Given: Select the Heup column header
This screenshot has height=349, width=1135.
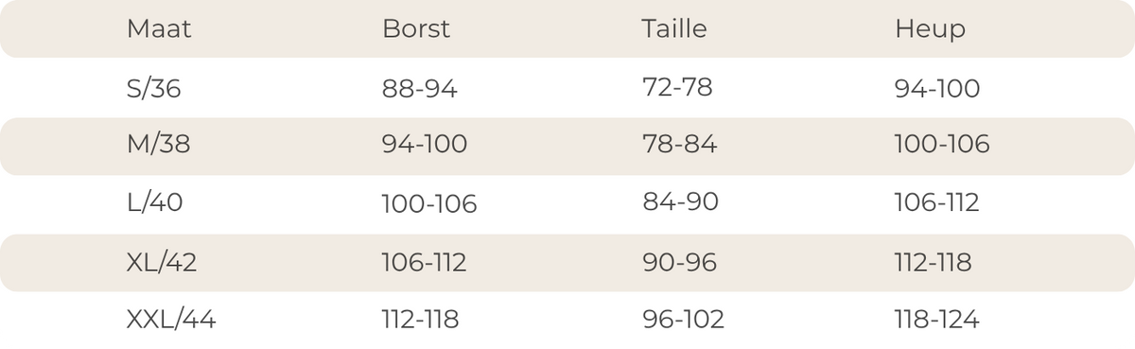Looking at the screenshot, I should (x=931, y=30).
